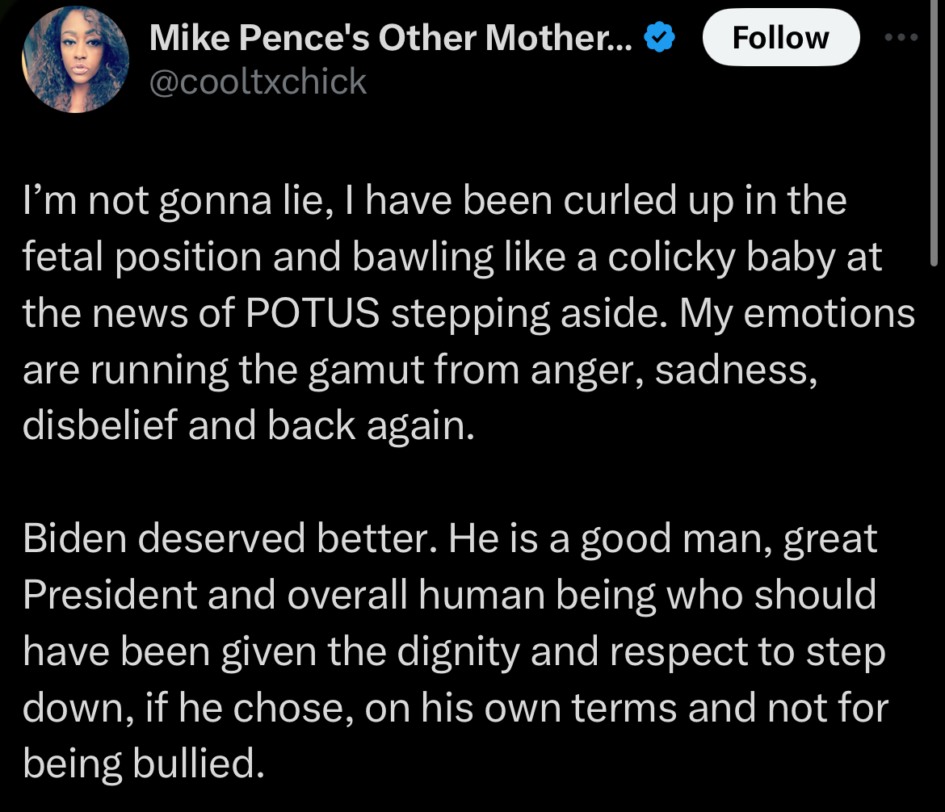Click the line starting "I'm not gonna lie"

click(x=435, y=201)
